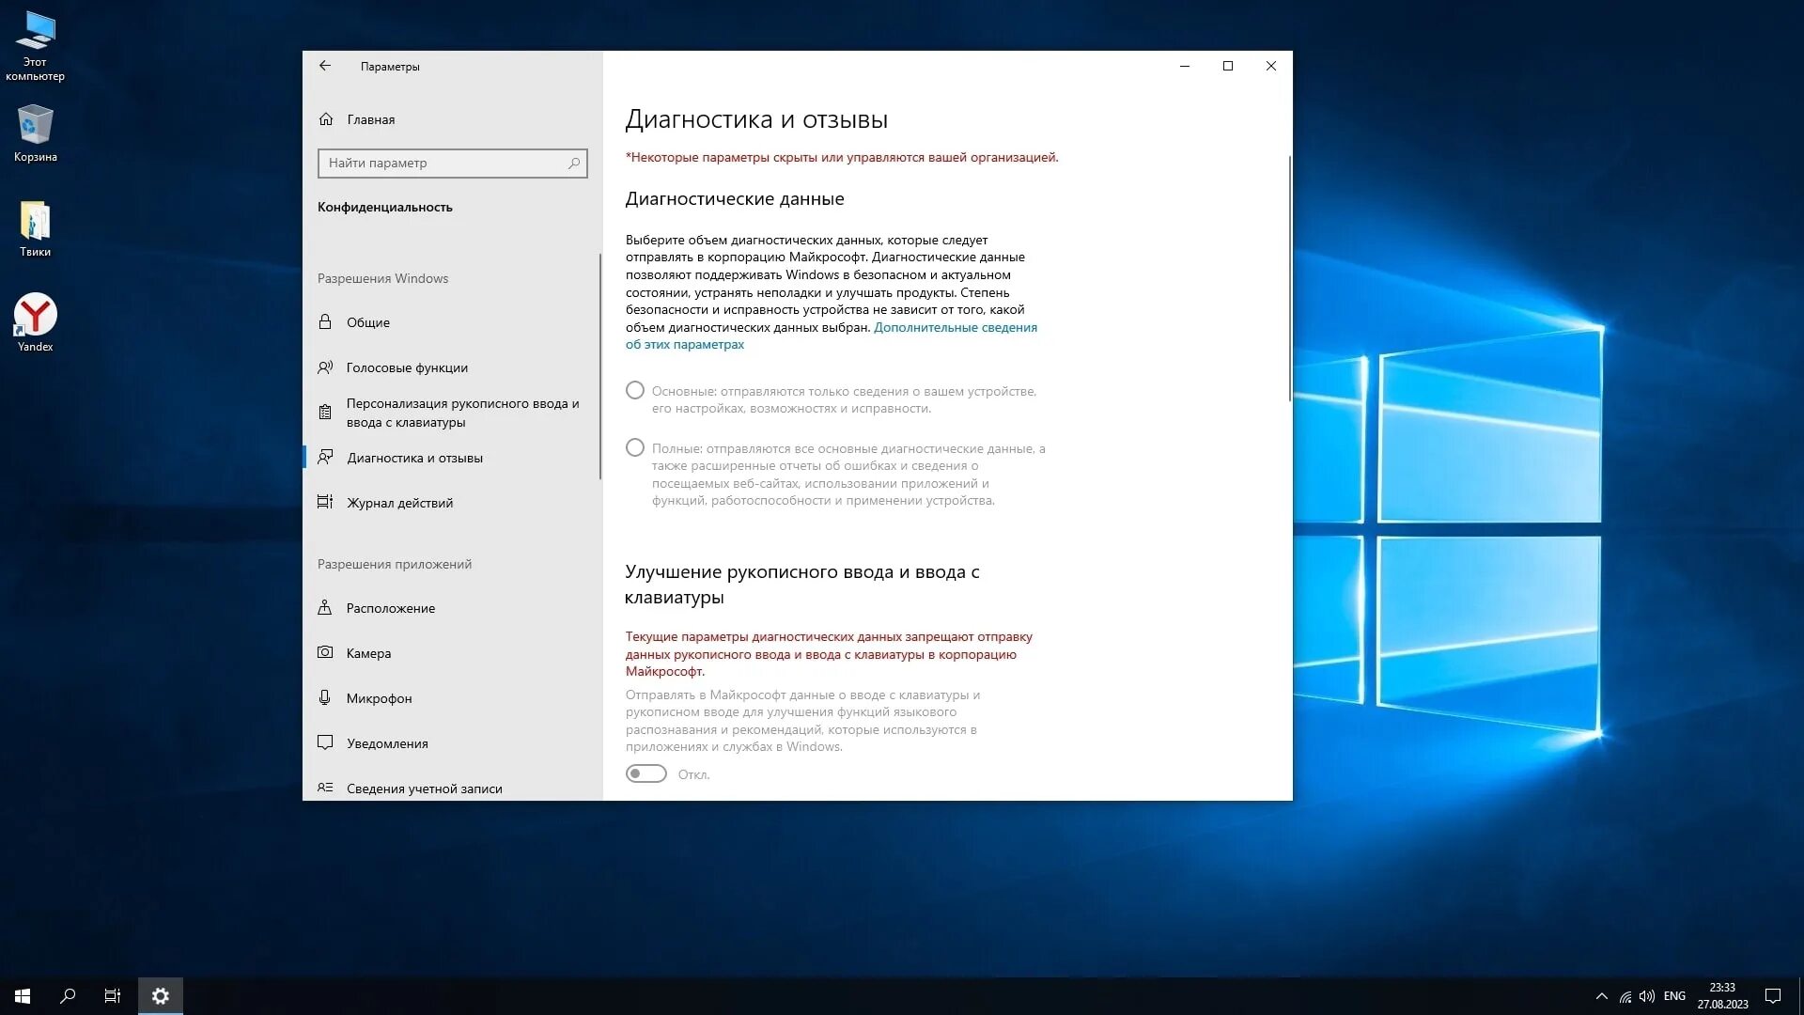Click the Конфиденциальность heading
1804x1015 pixels.
(x=384, y=207)
